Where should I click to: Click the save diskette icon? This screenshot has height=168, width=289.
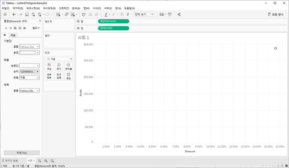click(27, 14)
